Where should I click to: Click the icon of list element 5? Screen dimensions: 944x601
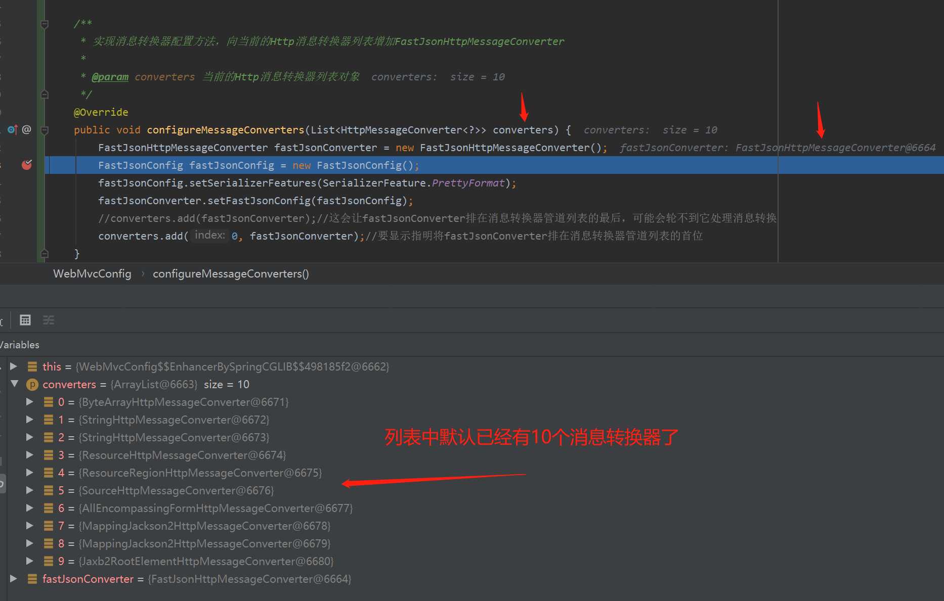pyautogui.click(x=49, y=490)
